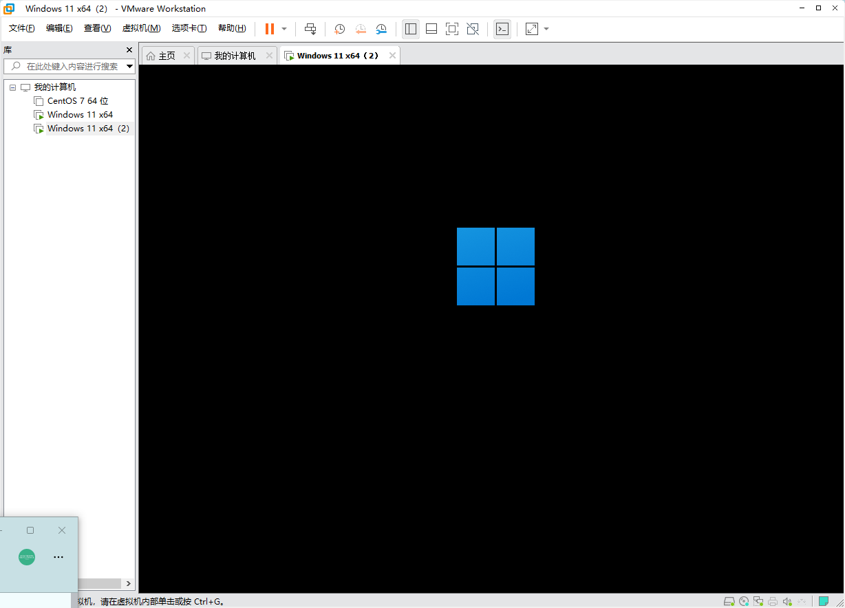845x608 pixels.
Task: Click the CD/DVD drive status icon
Action: (x=744, y=601)
